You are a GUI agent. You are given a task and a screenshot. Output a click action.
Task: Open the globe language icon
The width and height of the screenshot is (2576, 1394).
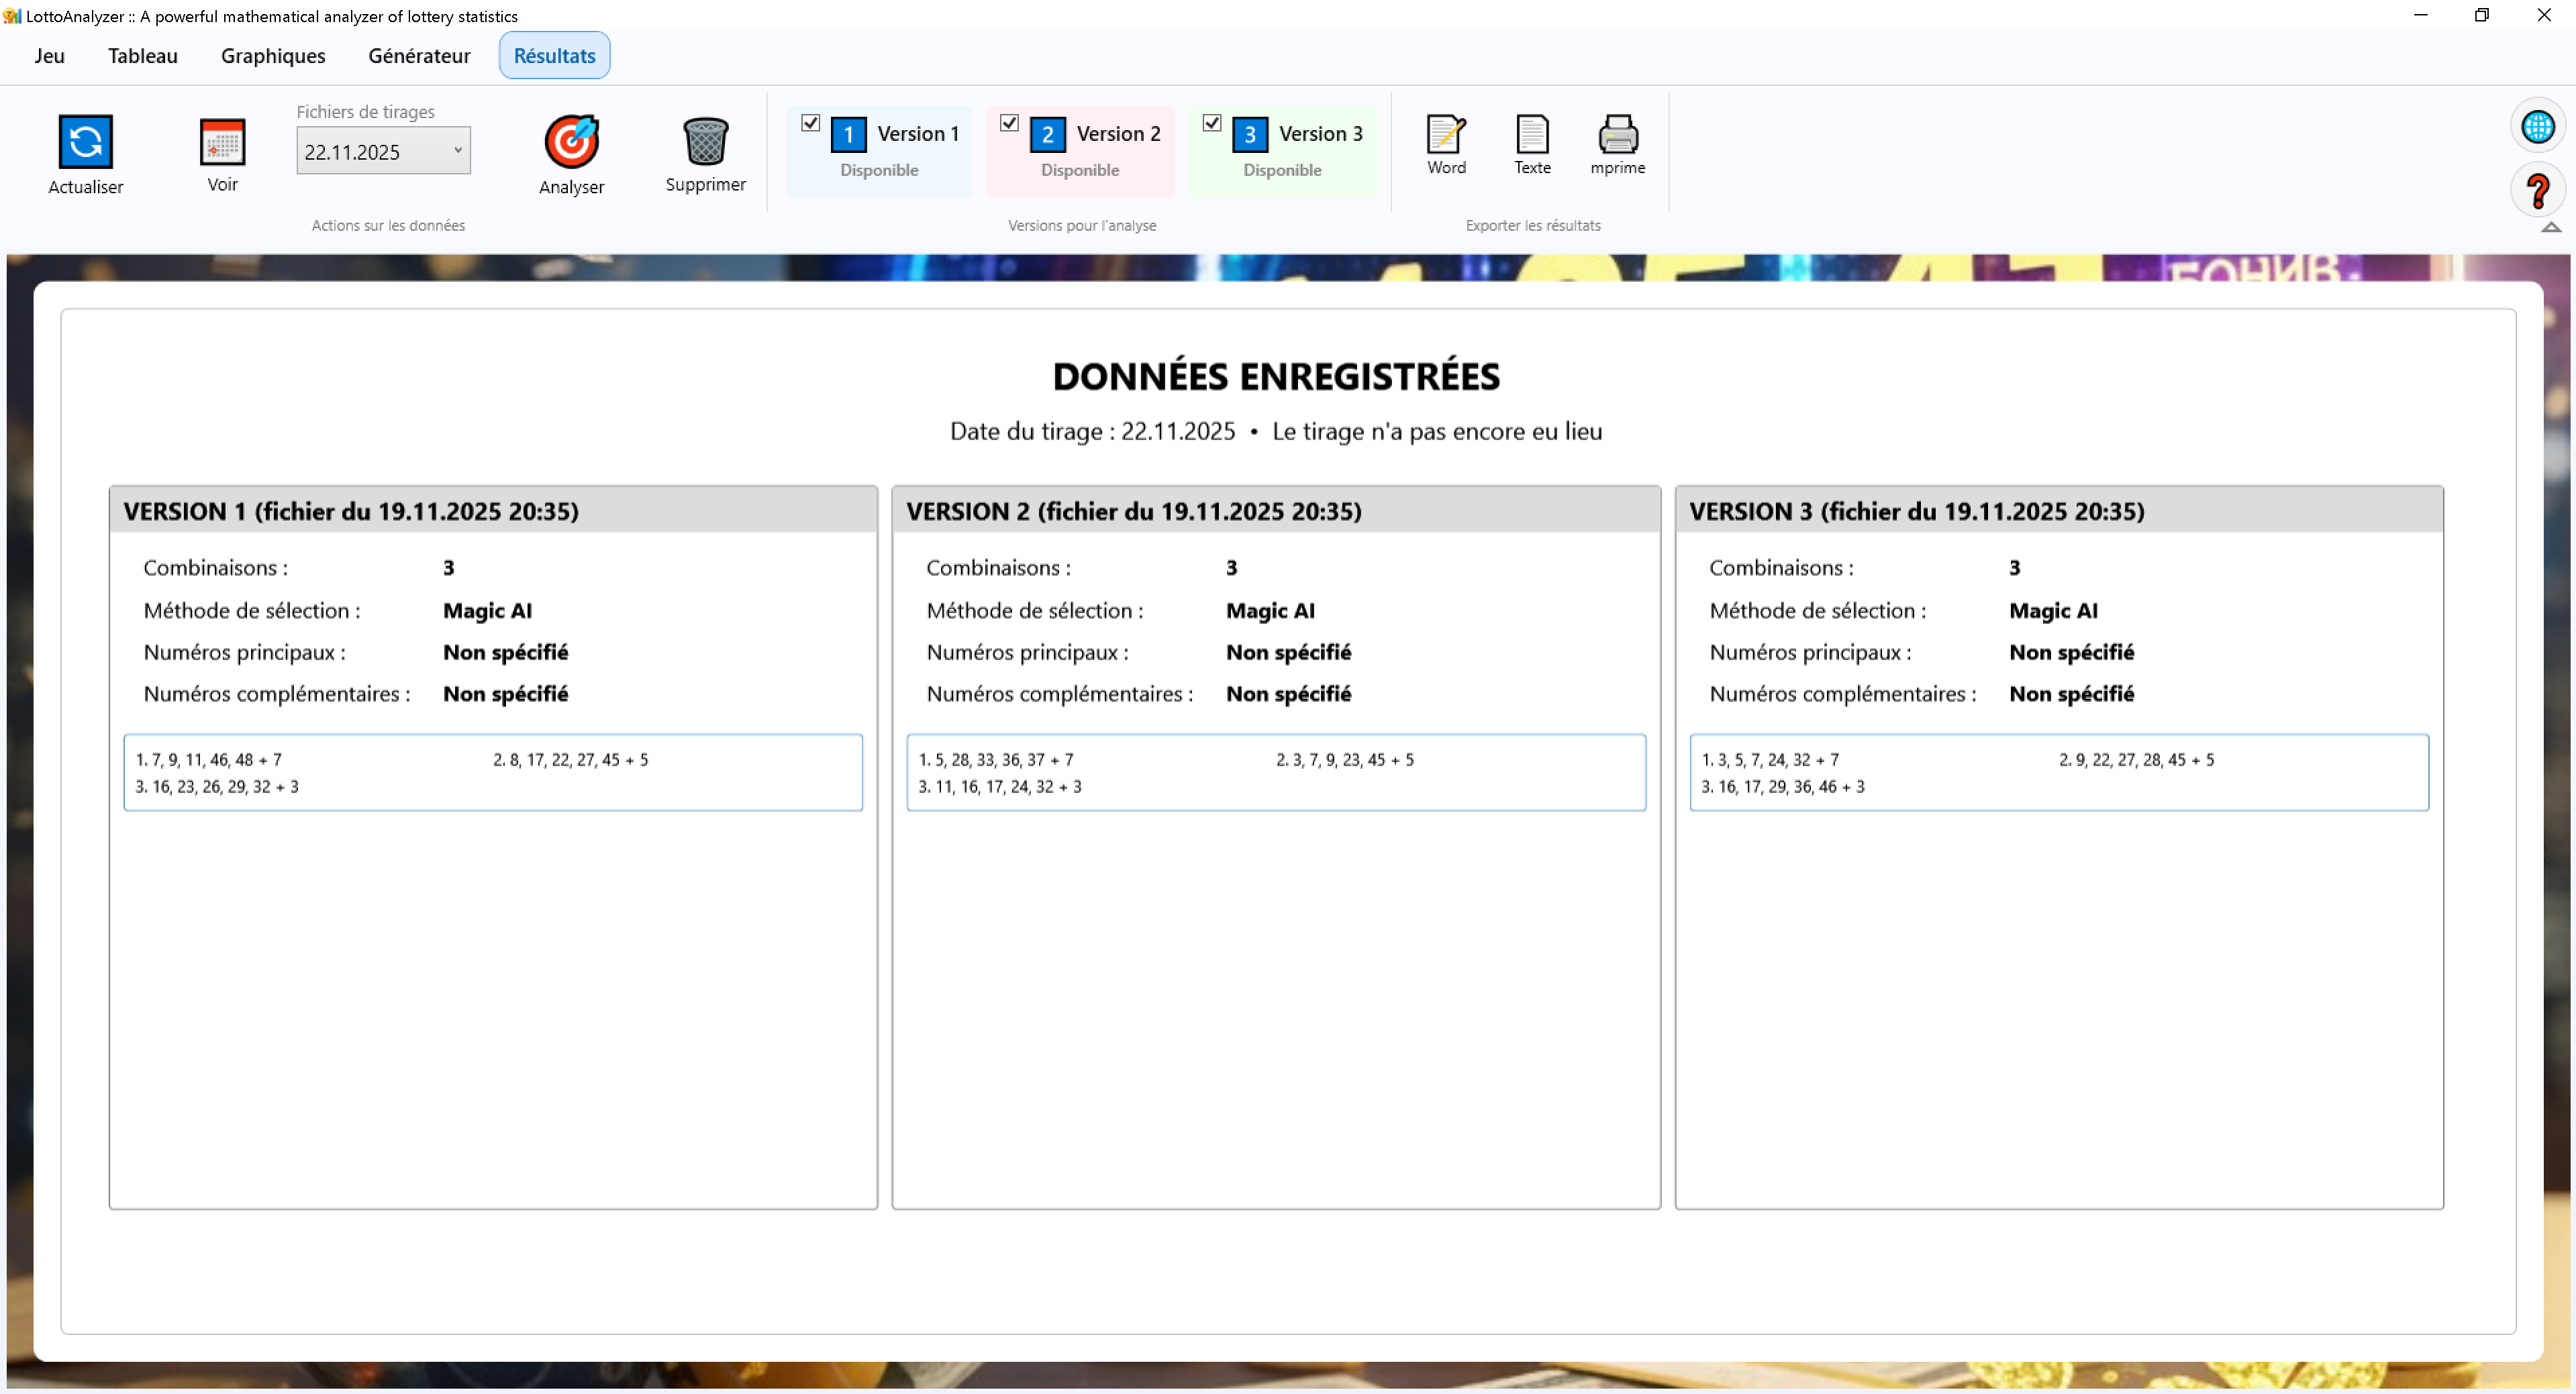(2537, 127)
